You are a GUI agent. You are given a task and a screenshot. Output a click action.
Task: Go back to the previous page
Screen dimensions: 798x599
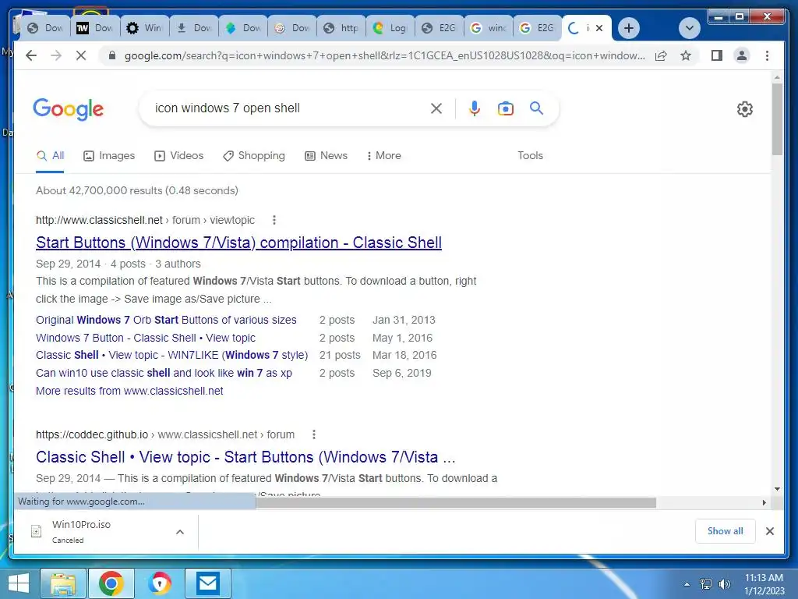31,55
